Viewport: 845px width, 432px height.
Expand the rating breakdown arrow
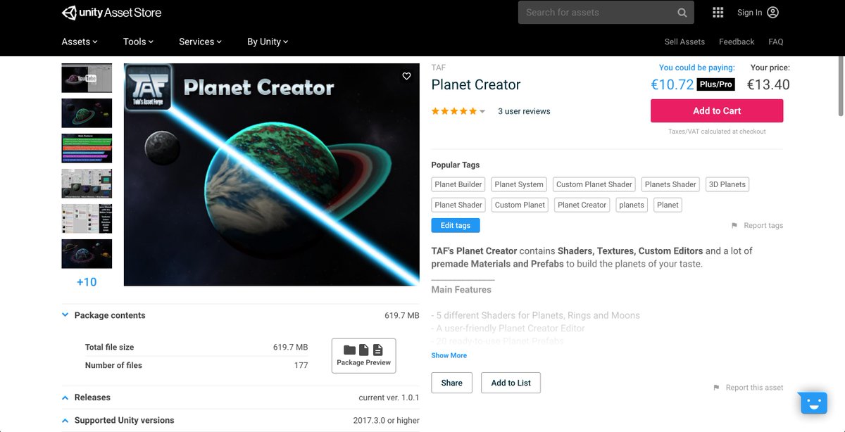(x=482, y=111)
